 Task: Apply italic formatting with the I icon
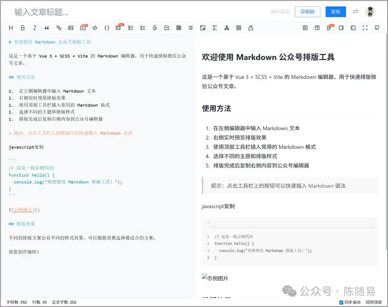34,28
